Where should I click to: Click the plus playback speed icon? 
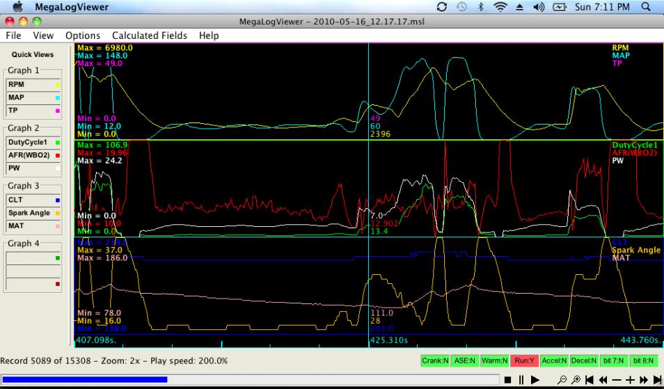coord(630,380)
